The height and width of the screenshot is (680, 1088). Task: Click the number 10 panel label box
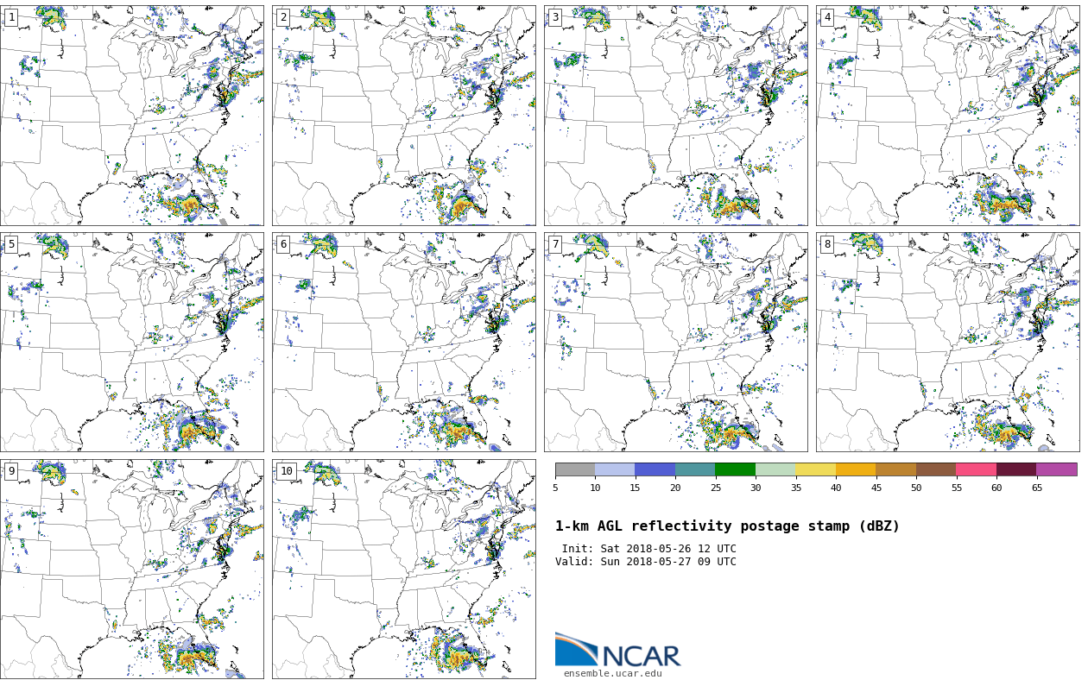pos(286,471)
